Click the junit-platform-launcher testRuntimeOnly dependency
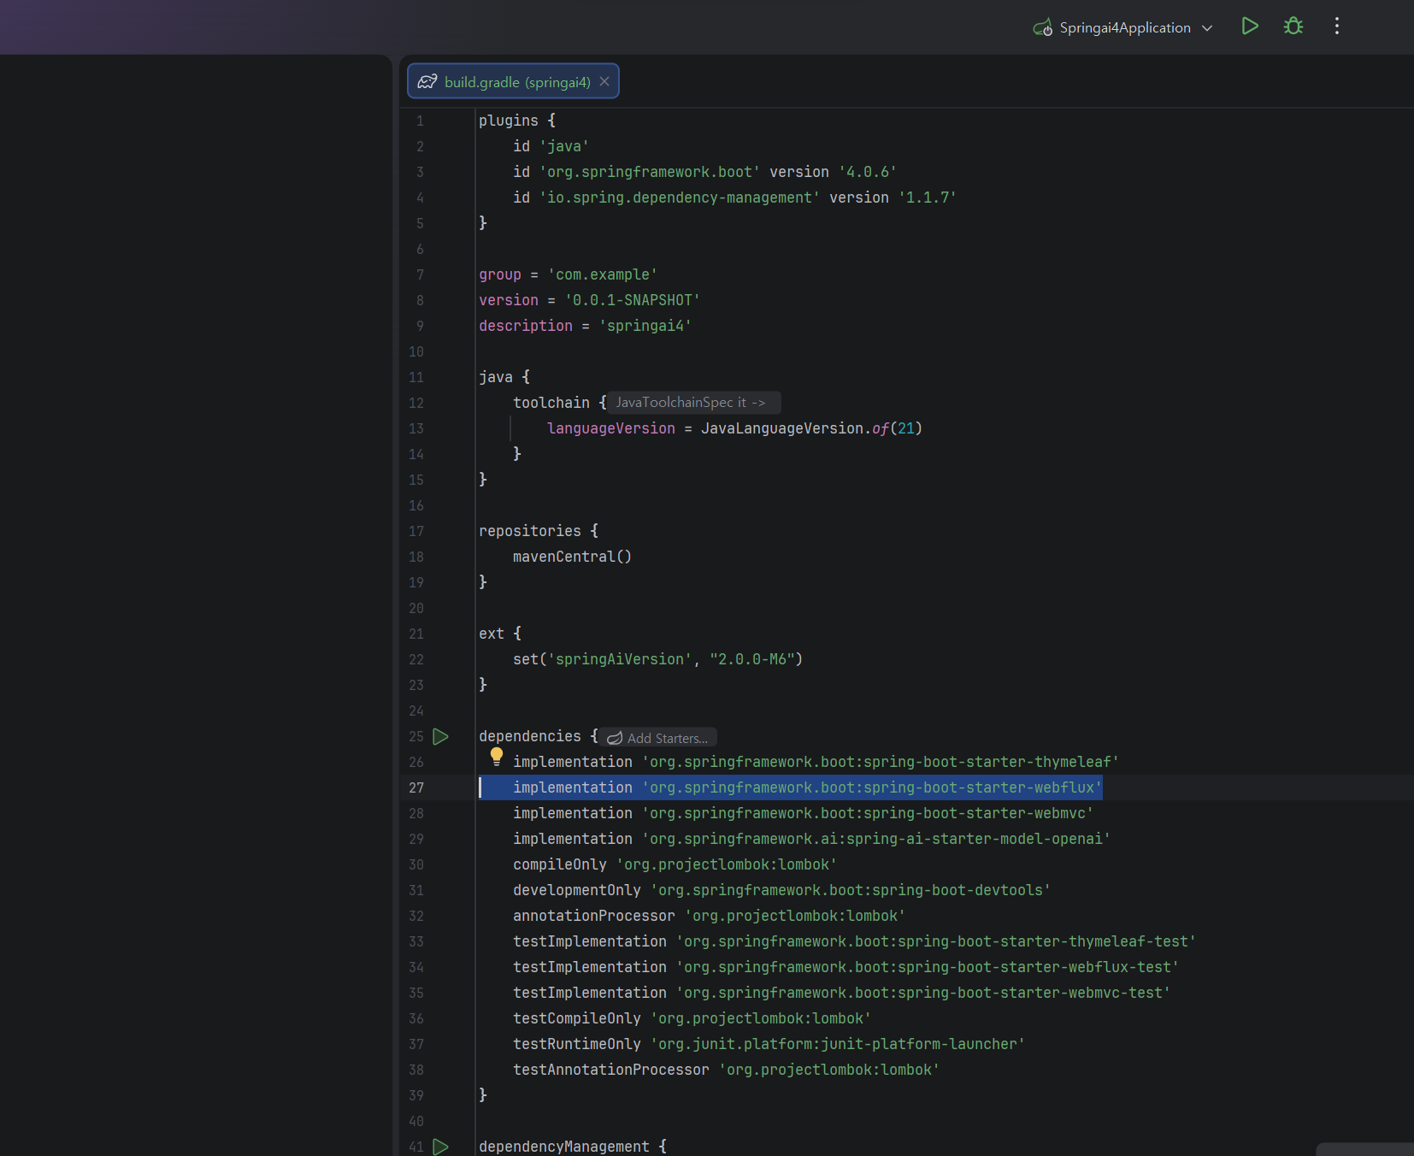 (769, 1044)
